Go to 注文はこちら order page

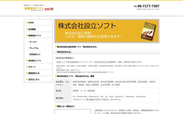[x=38, y=79]
